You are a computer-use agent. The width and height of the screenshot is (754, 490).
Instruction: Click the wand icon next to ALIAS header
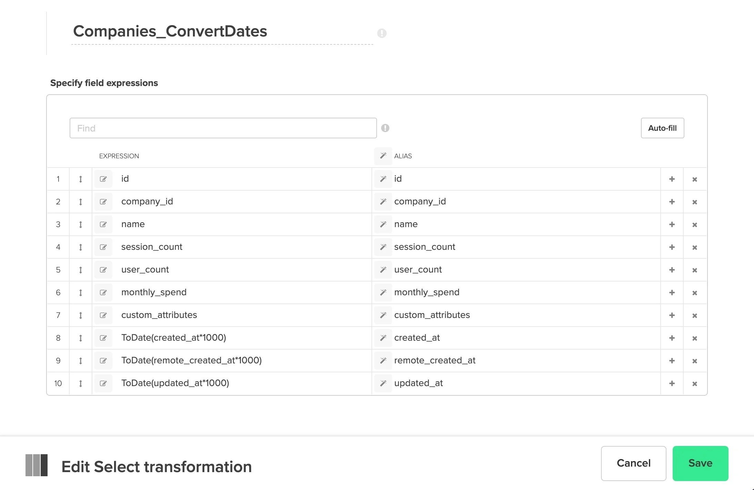[x=383, y=156]
